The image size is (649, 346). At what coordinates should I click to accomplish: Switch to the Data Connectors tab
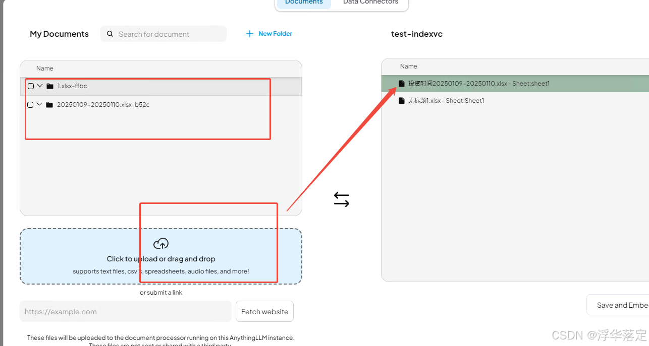pyautogui.click(x=370, y=3)
